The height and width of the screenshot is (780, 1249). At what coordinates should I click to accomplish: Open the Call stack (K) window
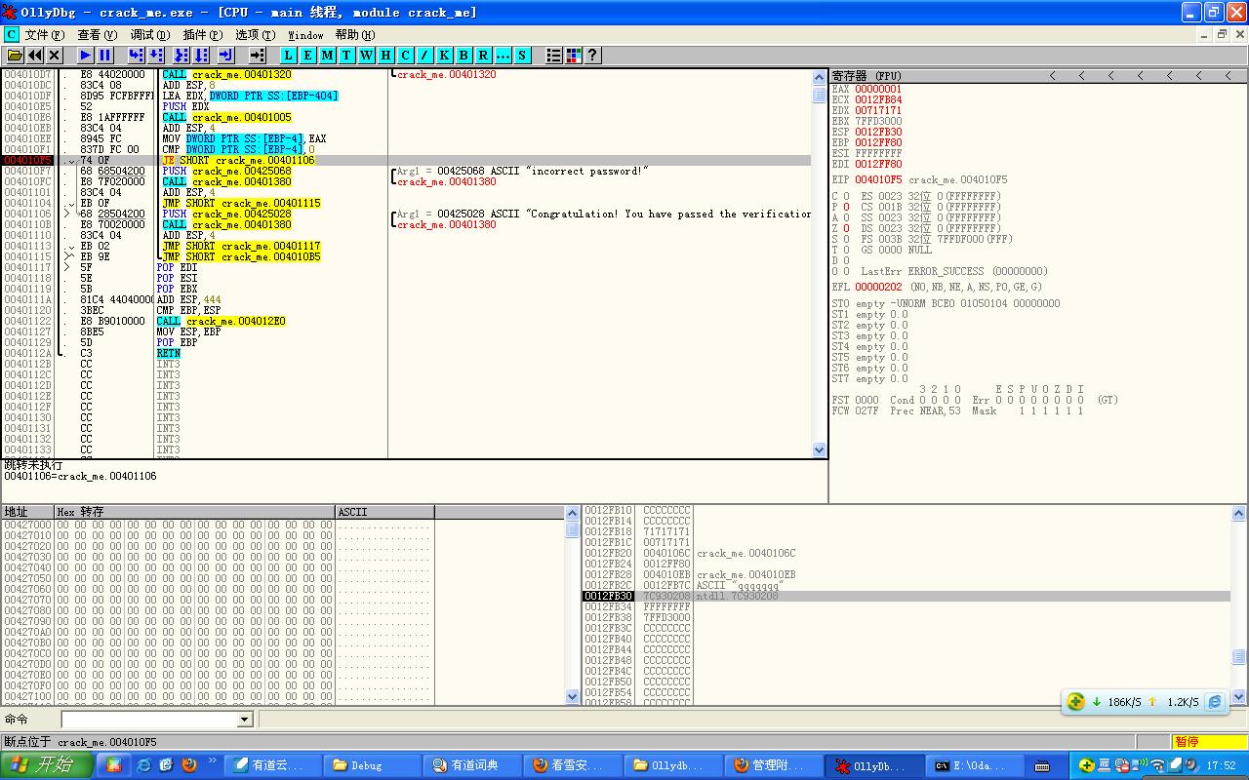[444, 56]
